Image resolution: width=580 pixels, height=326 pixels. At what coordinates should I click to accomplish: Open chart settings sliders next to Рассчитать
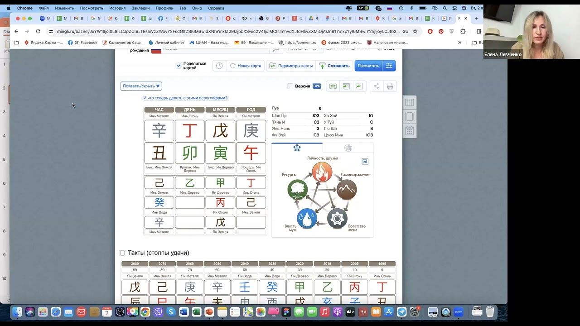click(389, 66)
